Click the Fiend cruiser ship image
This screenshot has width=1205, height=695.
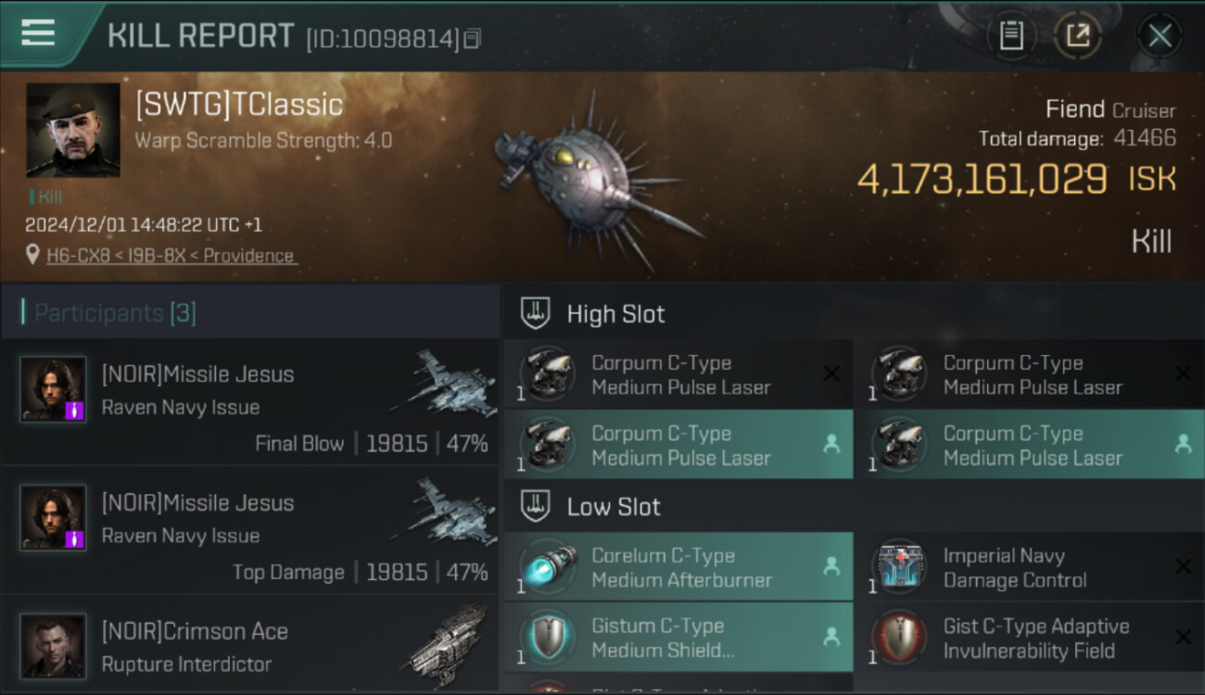(593, 176)
